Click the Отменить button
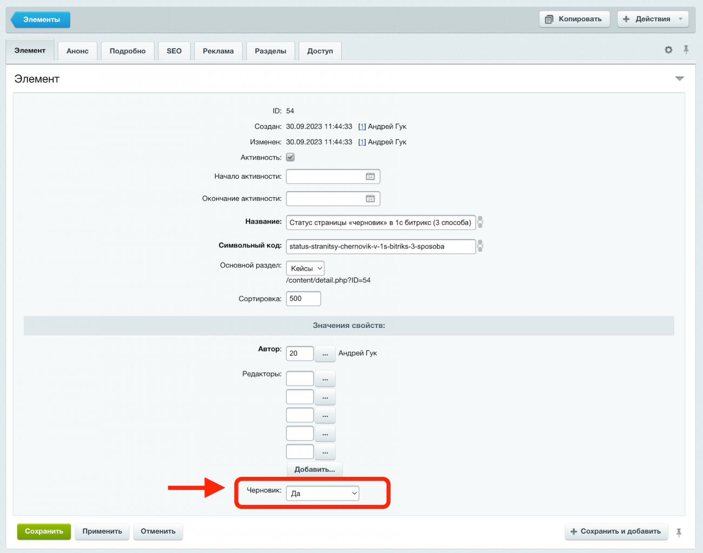Image resolution: width=703 pixels, height=553 pixels. coord(158,531)
